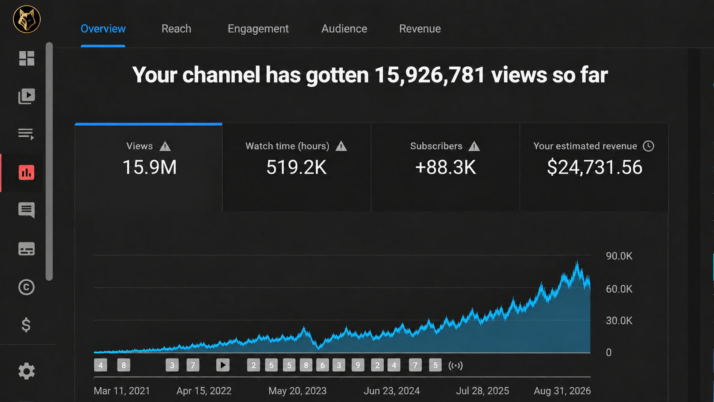This screenshot has width=714, height=402.
Task: Open the Earn dollar-sign sidebar icon
Action: tap(26, 325)
